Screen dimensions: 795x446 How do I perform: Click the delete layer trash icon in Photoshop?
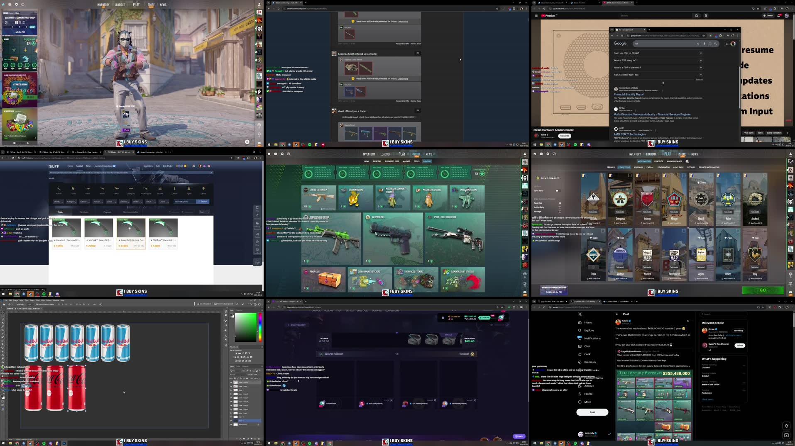coord(259,439)
